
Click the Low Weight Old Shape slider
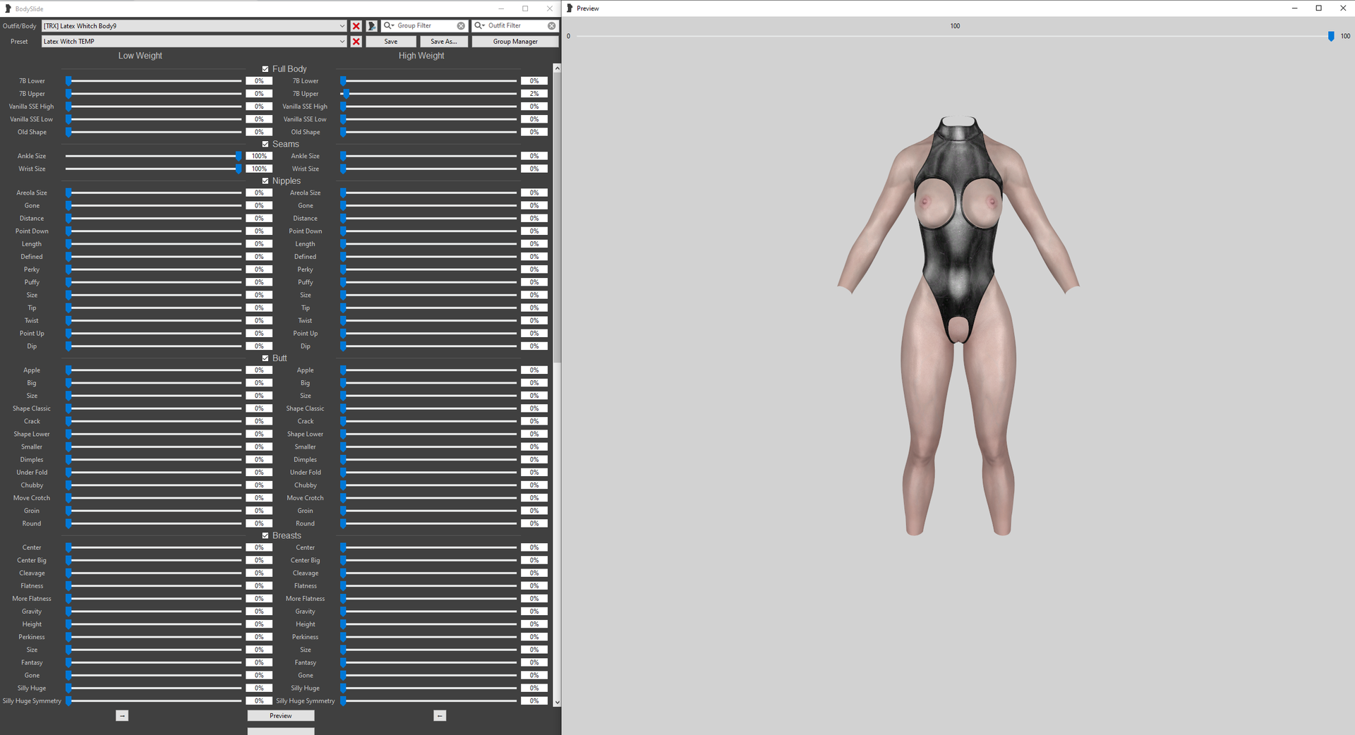pos(154,132)
